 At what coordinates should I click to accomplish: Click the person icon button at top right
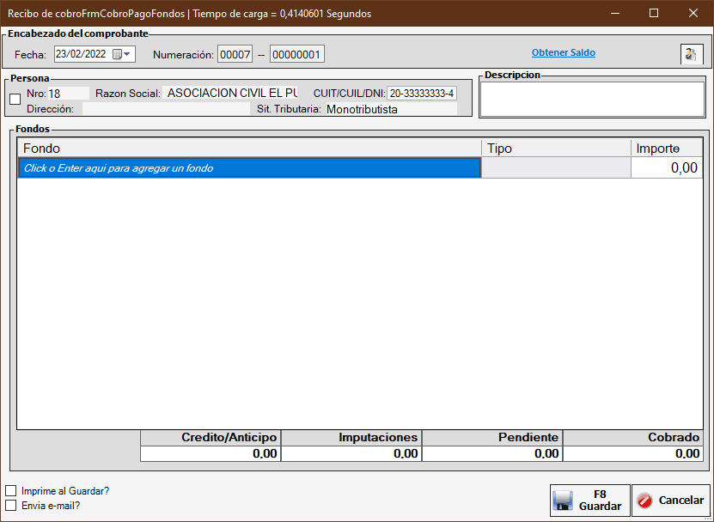tap(692, 54)
